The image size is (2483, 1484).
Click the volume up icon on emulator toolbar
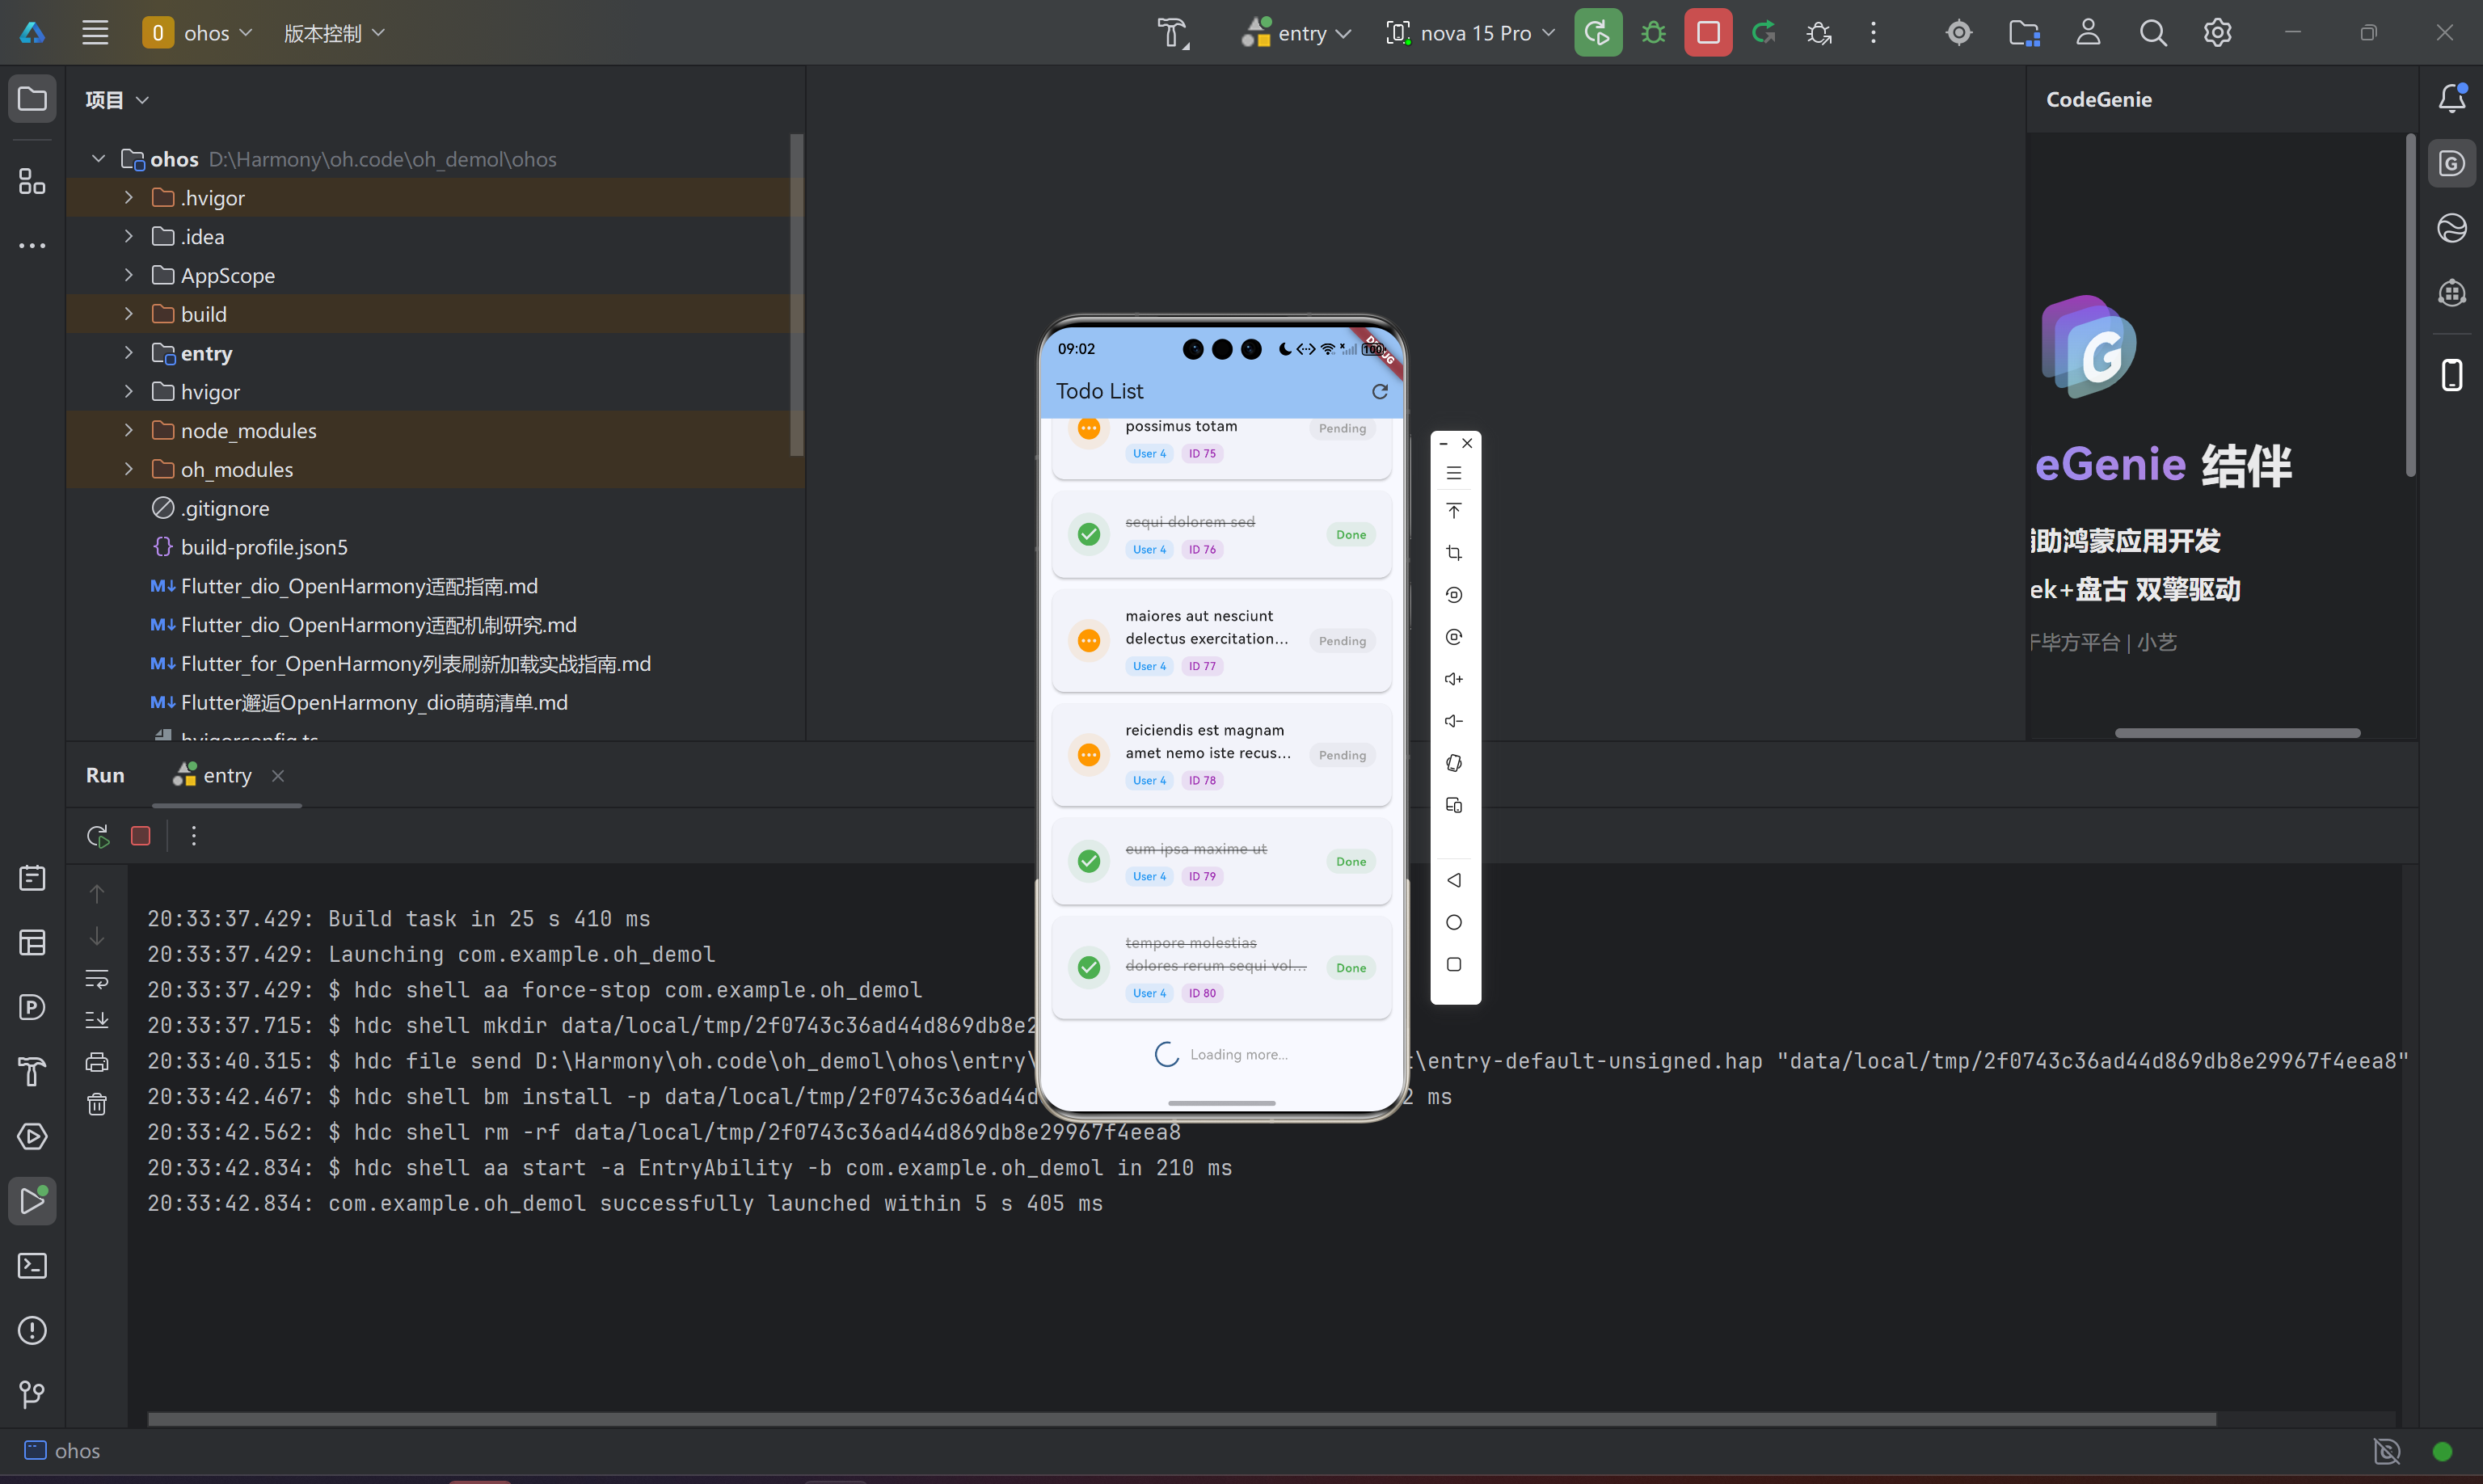(x=1454, y=679)
